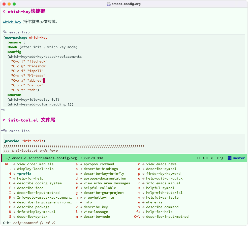Click the init-tools.el ends here comment
The width and height of the screenshot is (248, 226).
point(30,150)
